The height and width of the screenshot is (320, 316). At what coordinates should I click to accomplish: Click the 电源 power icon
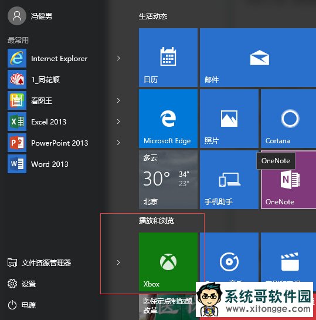coord(12,305)
